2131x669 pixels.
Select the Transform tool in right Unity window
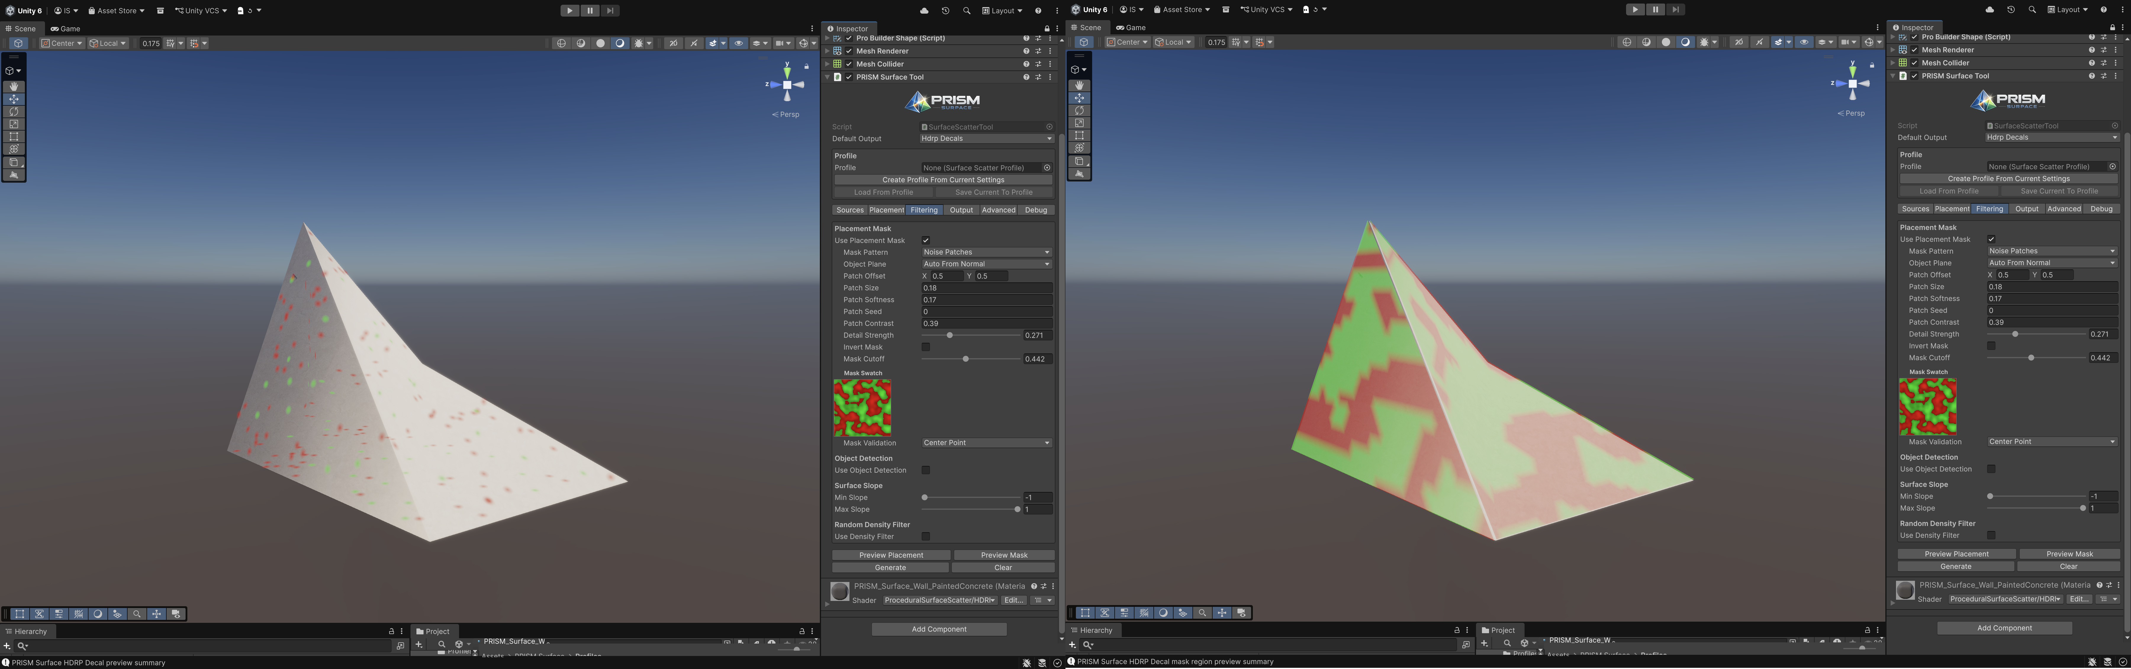(x=1080, y=148)
